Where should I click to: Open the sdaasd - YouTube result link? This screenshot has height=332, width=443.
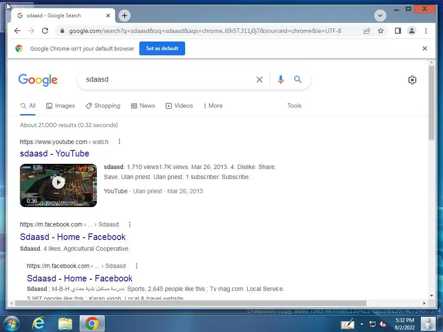pyautogui.click(x=55, y=153)
